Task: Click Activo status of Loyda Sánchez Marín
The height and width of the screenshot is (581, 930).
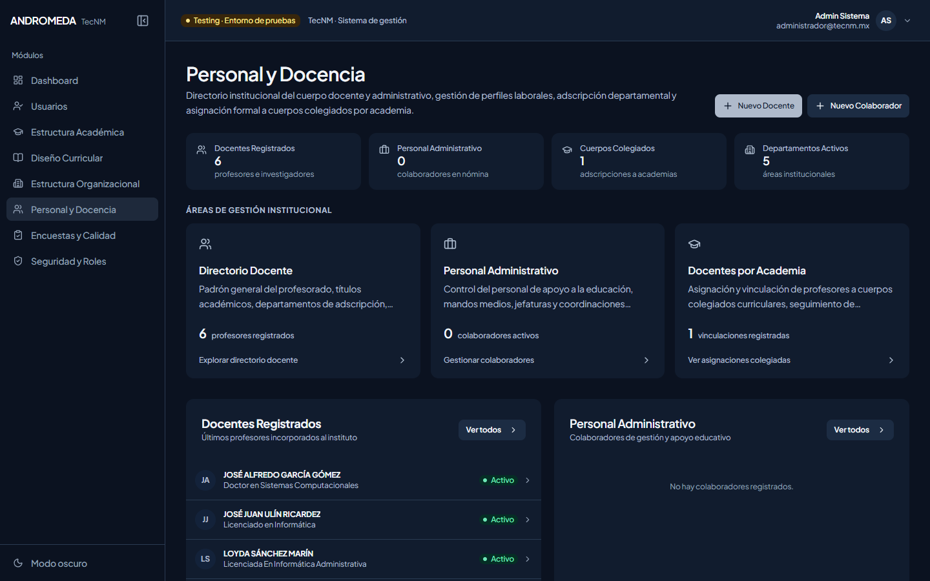Action: [499, 559]
